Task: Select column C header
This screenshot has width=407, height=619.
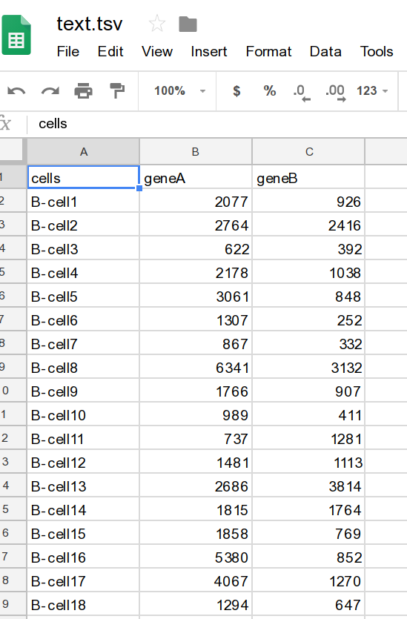Action: (309, 152)
